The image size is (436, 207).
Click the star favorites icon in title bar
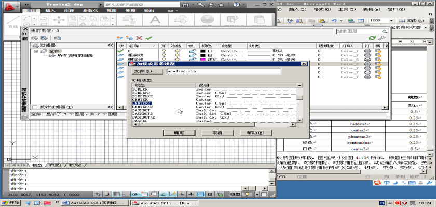click(x=221, y=5)
